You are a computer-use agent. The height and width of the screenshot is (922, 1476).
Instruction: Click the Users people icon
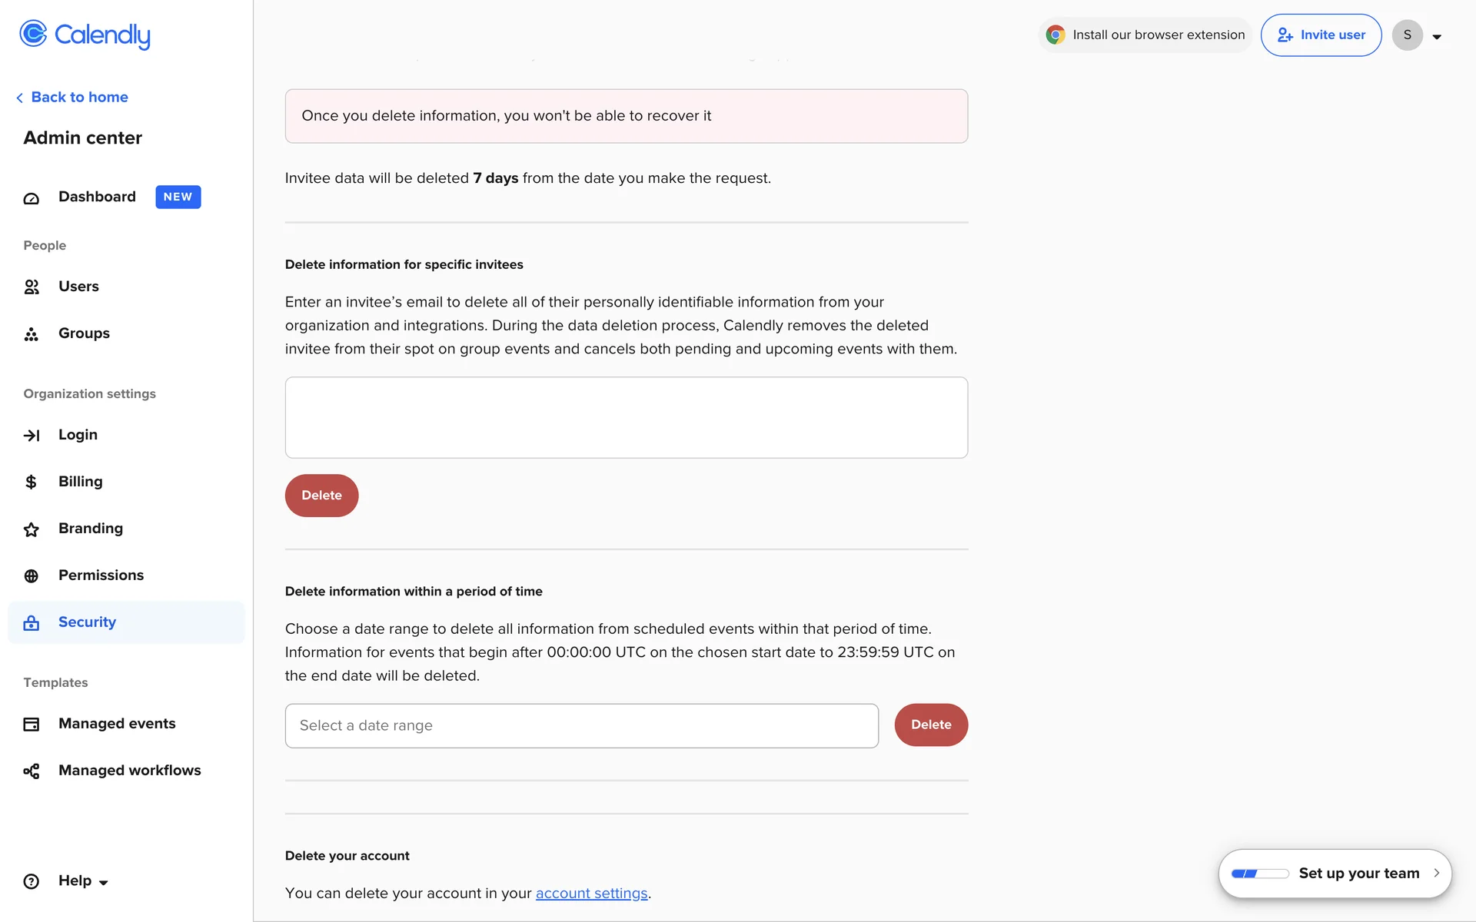click(32, 287)
